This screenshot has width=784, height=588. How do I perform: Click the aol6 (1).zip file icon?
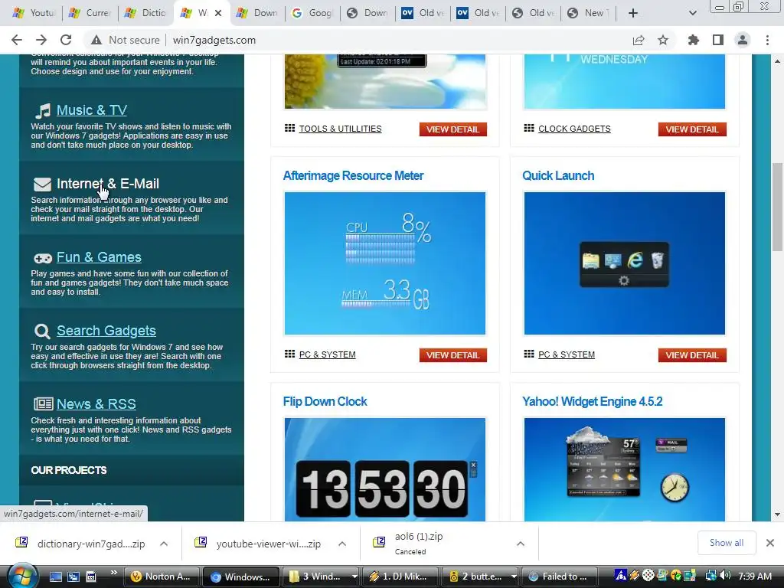pos(380,543)
